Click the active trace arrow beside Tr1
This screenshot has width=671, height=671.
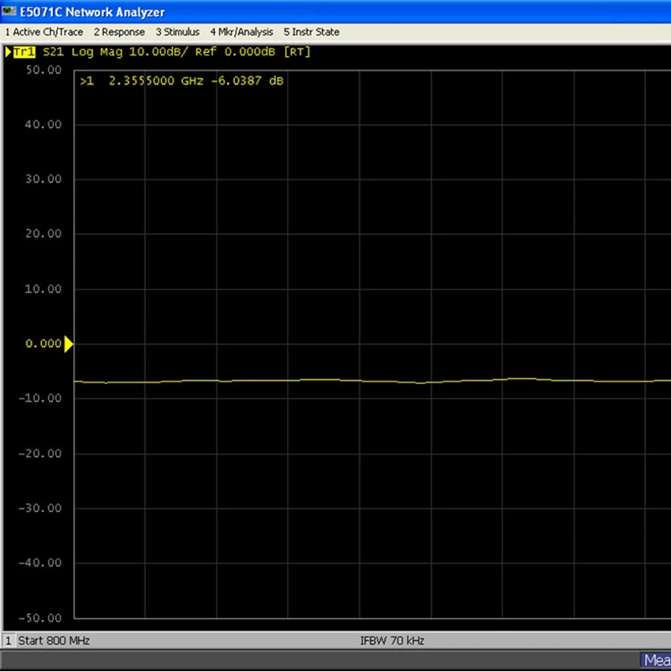(8, 52)
